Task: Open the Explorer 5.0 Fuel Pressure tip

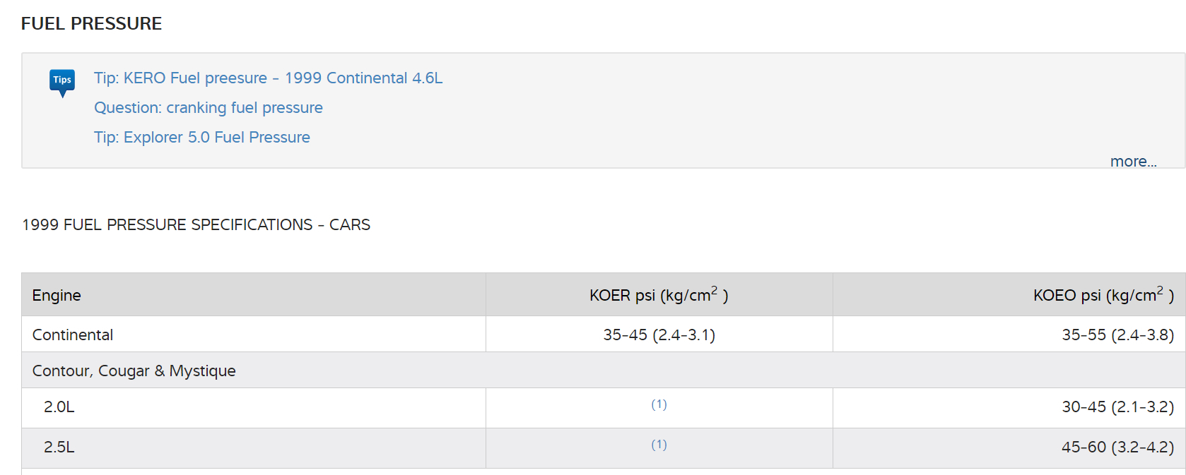Action: (x=201, y=137)
